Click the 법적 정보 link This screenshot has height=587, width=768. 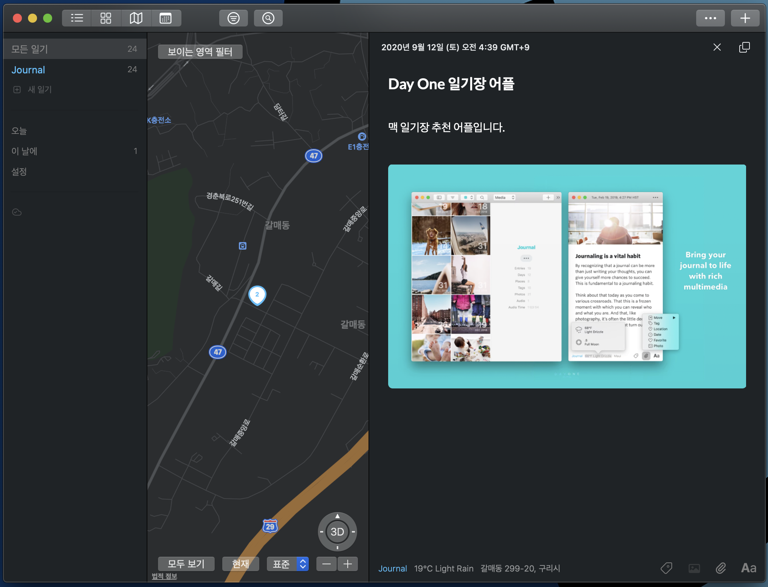tap(164, 576)
